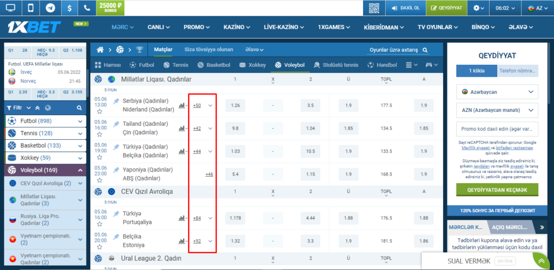
Task: Favorite the Türkiyə vs Belçika match star
Action: (x=100, y=157)
